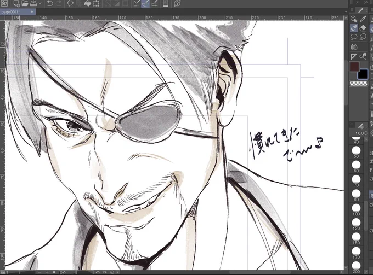This screenshot has width=373, height=275.
Task: Choose brush size 200 preset
Action: tap(356, 267)
